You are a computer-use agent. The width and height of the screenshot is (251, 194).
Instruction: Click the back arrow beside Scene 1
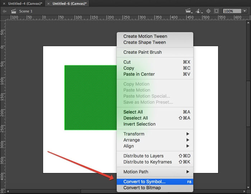pyautogui.click(x=5, y=11)
